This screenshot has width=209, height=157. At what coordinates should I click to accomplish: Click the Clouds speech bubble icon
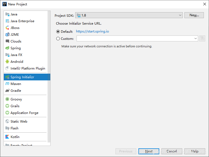(7, 41)
